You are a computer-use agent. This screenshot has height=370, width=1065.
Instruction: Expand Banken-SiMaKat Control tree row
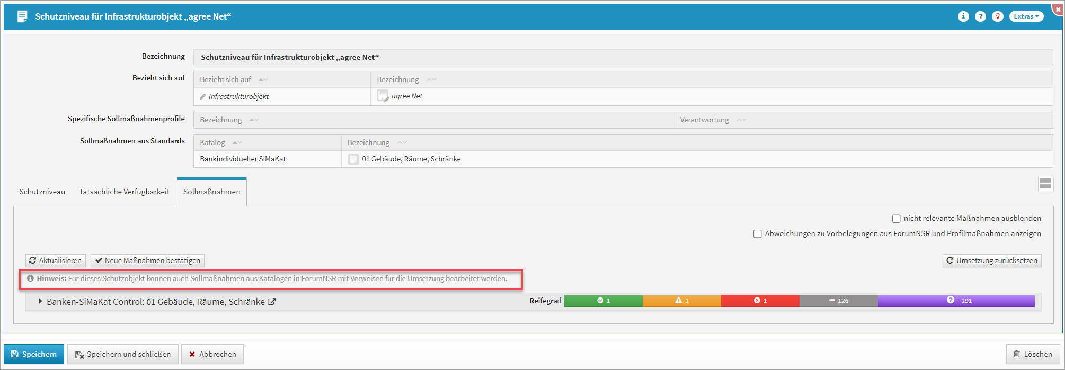[x=40, y=301]
